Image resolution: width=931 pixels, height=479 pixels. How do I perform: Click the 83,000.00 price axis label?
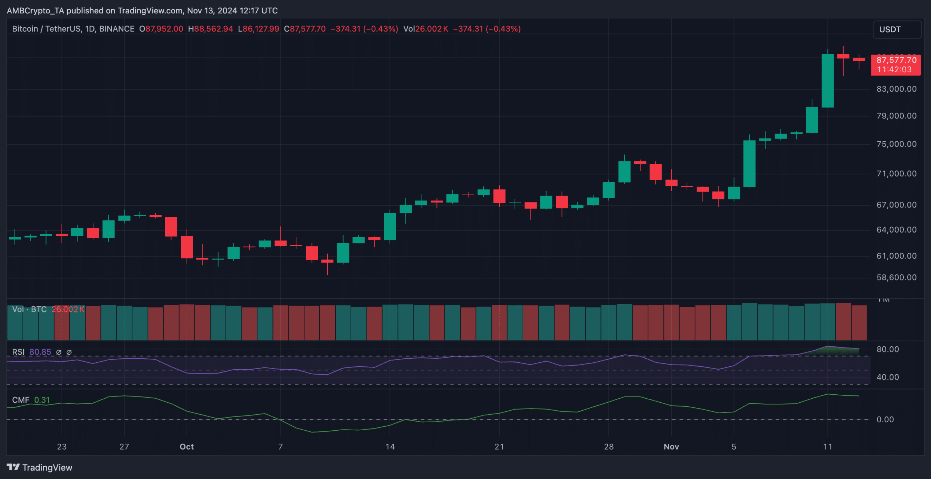[896, 89]
